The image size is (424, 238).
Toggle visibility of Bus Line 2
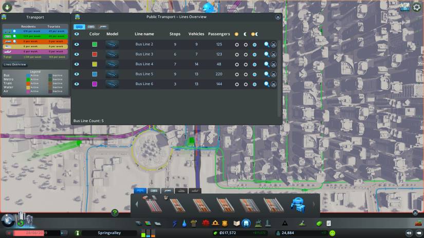click(77, 44)
